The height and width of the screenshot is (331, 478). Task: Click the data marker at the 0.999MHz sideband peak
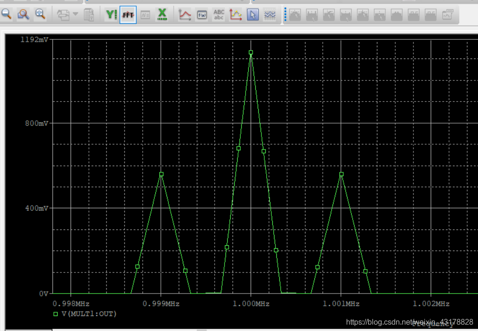pyautogui.click(x=161, y=174)
